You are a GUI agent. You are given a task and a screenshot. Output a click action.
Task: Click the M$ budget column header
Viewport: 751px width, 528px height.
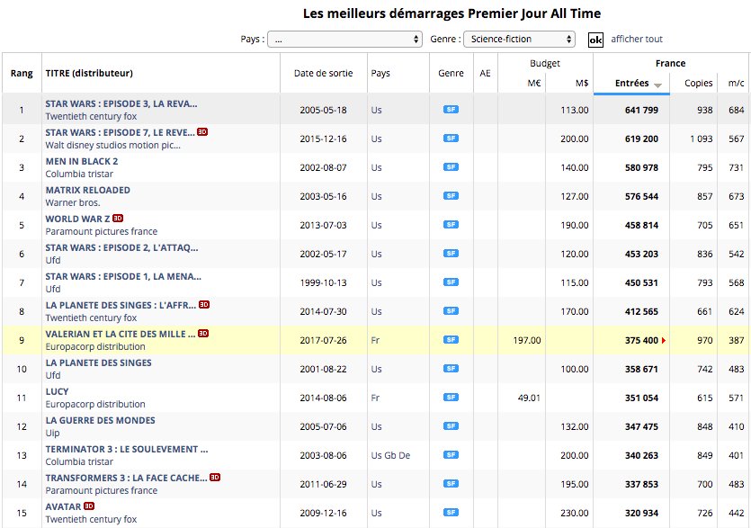(x=582, y=83)
